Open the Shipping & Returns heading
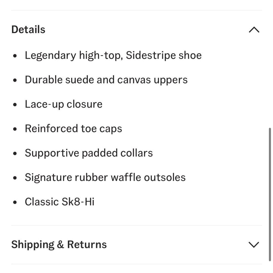Image resolution: width=273 pixels, height=273 pixels. click(59, 244)
